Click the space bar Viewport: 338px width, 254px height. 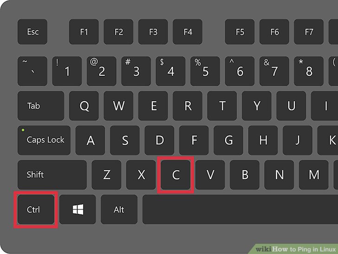coord(240,209)
